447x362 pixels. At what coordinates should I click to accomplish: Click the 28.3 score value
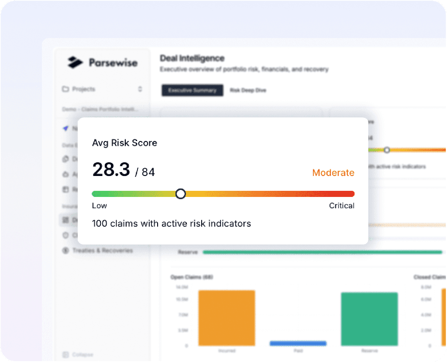pos(111,169)
